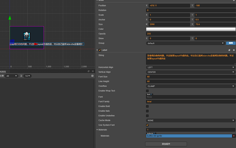Click the Font Size input field

191,77
